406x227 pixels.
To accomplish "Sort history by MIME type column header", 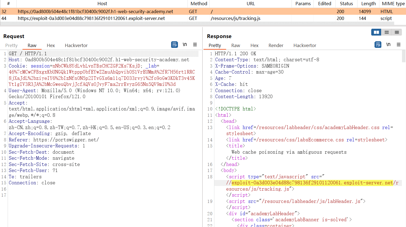I will pyautogui.click(x=393, y=4).
